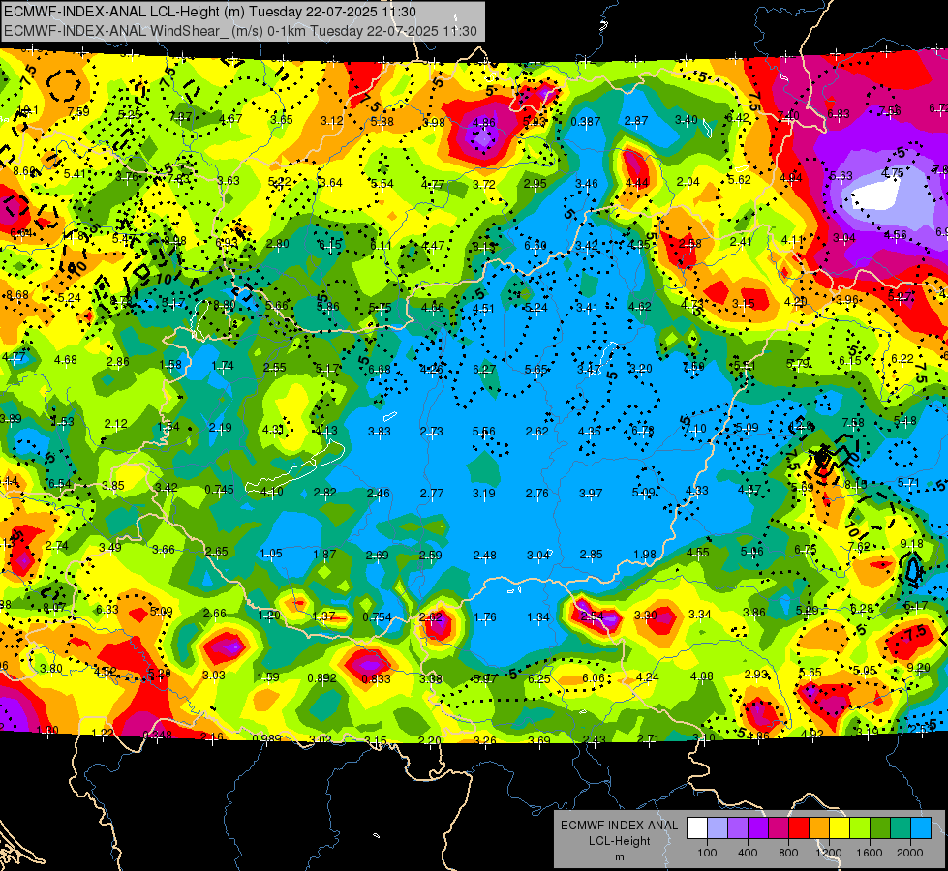Click the wind shear value 1.76
The height and width of the screenshot is (871, 948).
(x=485, y=617)
